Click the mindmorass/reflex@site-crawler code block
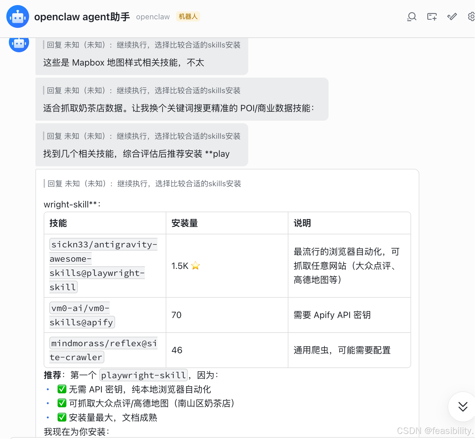Image resolution: width=475 pixels, height=439 pixels. click(103, 350)
